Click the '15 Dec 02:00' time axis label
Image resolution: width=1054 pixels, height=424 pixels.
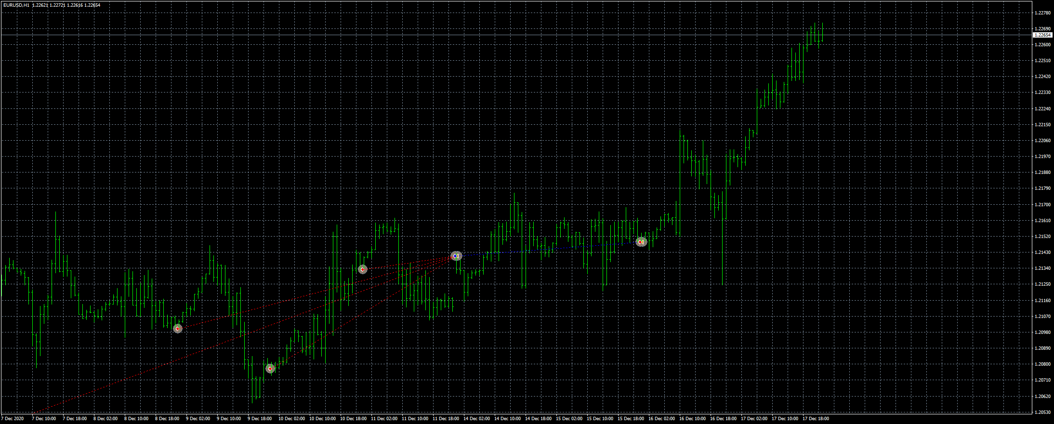point(569,419)
